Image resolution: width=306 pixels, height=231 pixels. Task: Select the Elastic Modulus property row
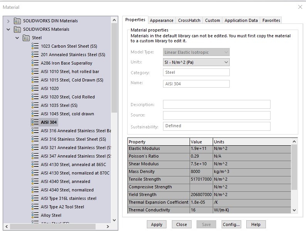pyautogui.click(x=209, y=149)
